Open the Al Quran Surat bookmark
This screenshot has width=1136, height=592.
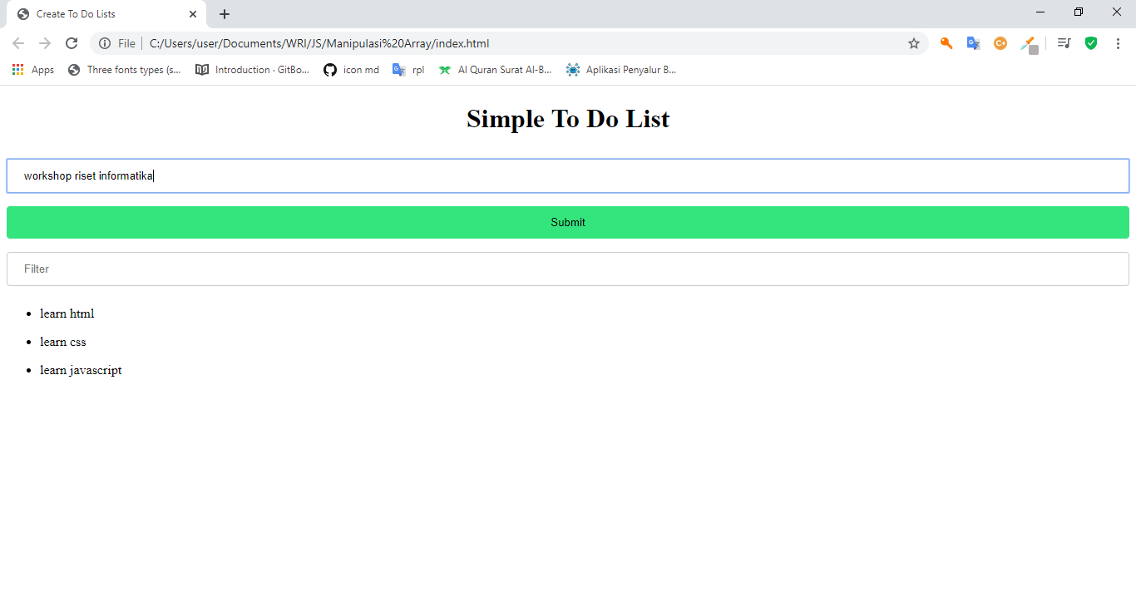(x=496, y=70)
